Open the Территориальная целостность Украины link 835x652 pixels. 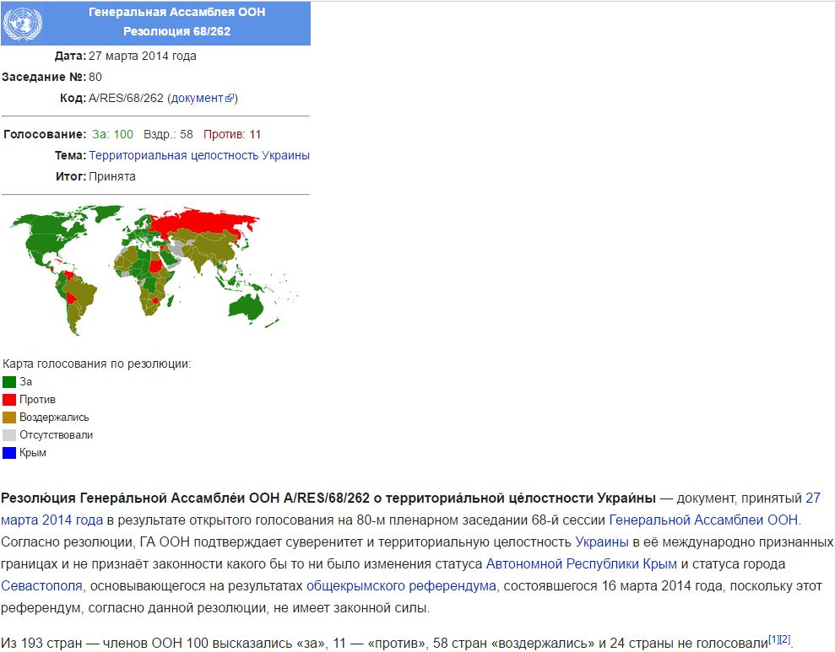point(199,155)
